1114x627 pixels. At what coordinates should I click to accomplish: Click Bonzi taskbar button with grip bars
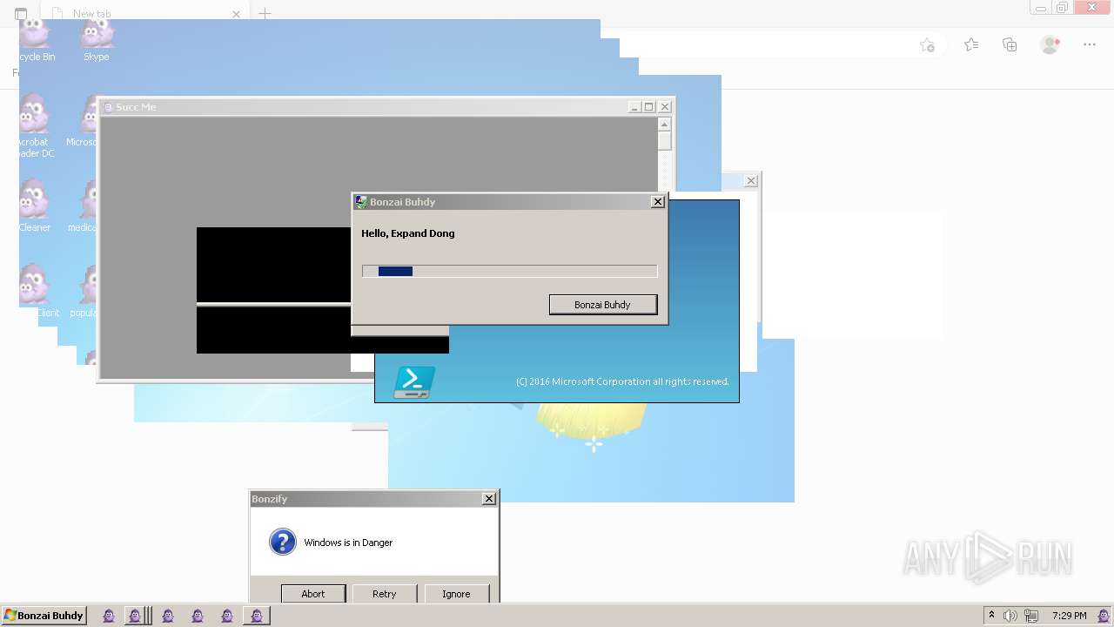coord(138,616)
